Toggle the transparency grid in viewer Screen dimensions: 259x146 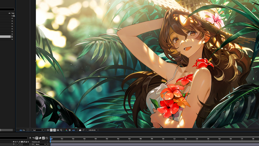tap(51, 130)
